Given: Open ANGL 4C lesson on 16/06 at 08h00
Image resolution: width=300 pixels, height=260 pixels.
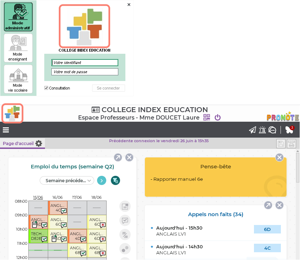Looking at the screenshot, I should [58, 208].
